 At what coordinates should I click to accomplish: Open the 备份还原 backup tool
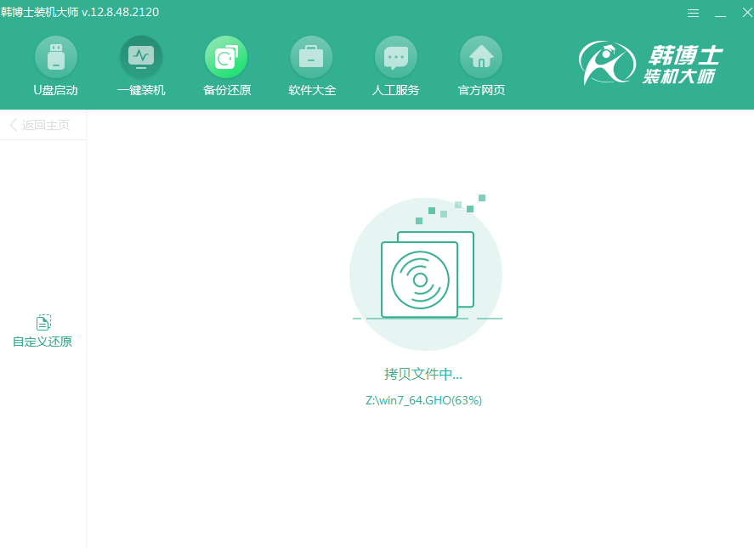[x=226, y=66]
